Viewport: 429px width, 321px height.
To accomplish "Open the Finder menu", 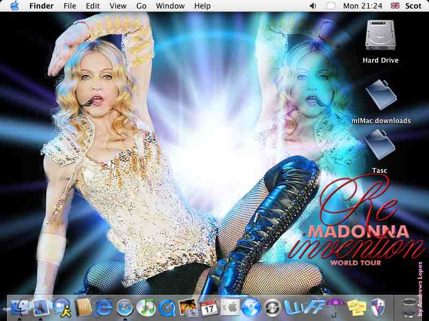I will click(x=42, y=6).
